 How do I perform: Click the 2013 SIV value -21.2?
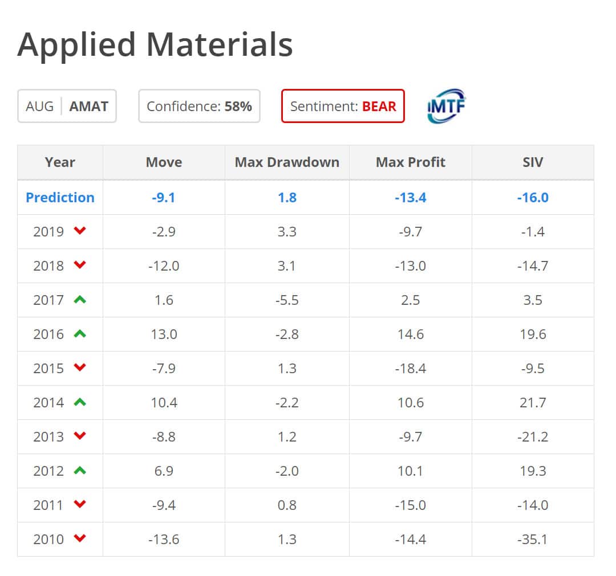click(533, 437)
